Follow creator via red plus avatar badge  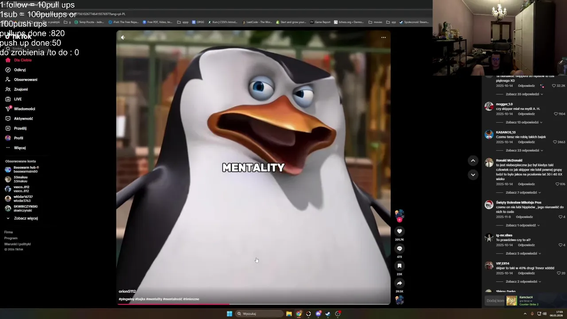coord(399,220)
